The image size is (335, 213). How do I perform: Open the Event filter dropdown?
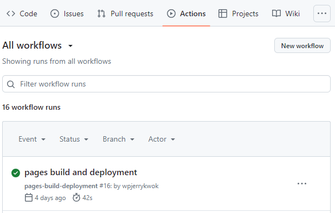coord(32,139)
